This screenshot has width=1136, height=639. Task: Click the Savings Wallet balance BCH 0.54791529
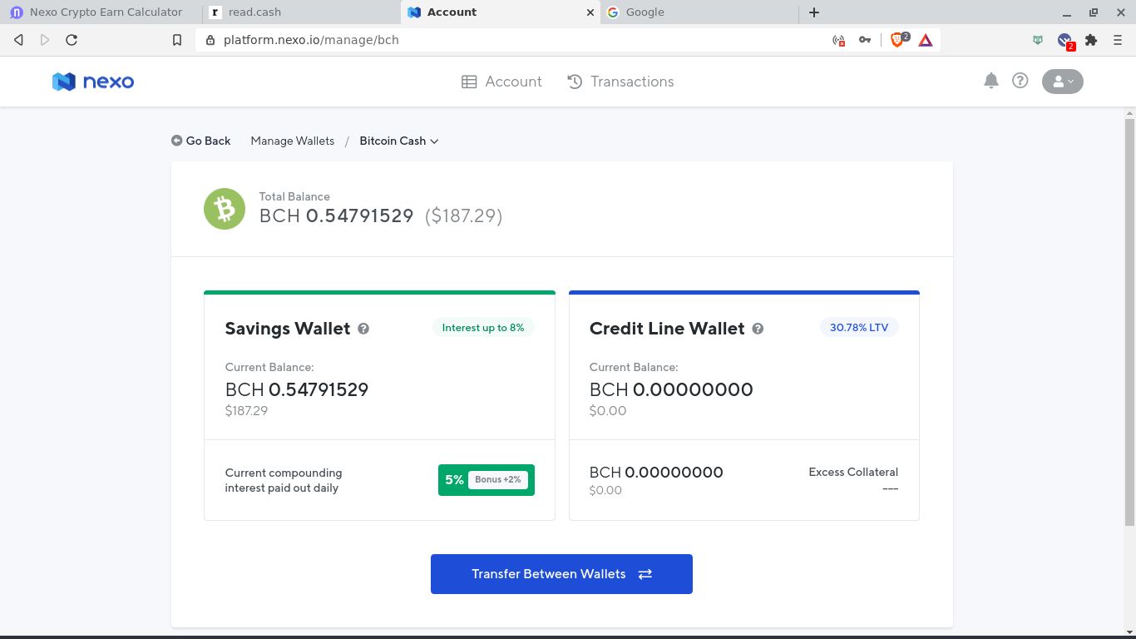pyautogui.click(x=297, y=389)
